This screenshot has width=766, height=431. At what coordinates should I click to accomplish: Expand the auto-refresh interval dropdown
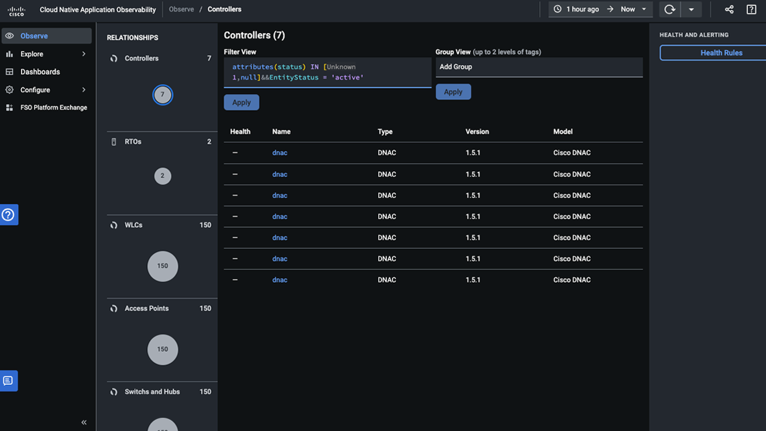[x=692, y=9]
